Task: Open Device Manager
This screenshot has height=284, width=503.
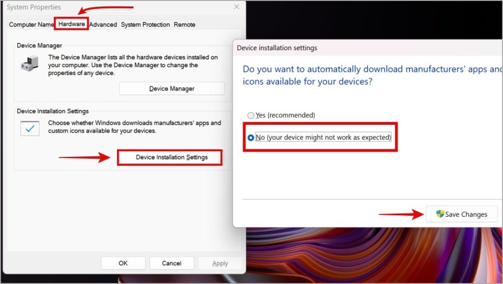Action: point(171,88)
